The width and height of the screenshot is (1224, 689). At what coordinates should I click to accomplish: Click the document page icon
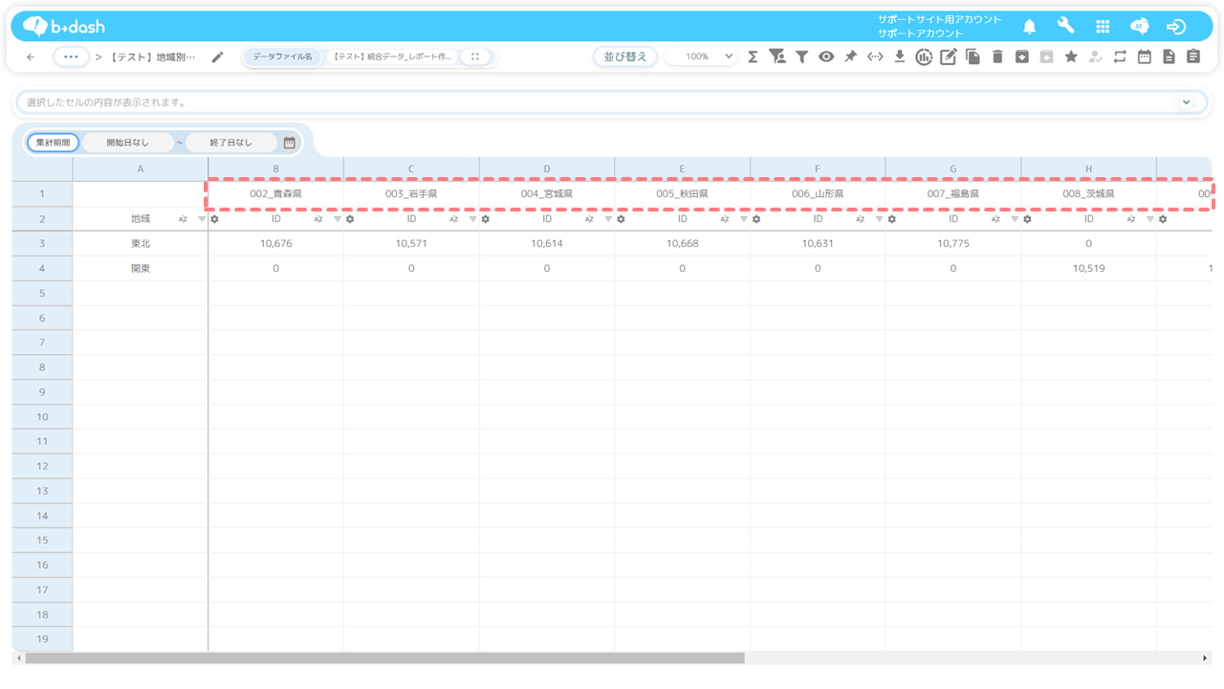[x=1169, y=57]
